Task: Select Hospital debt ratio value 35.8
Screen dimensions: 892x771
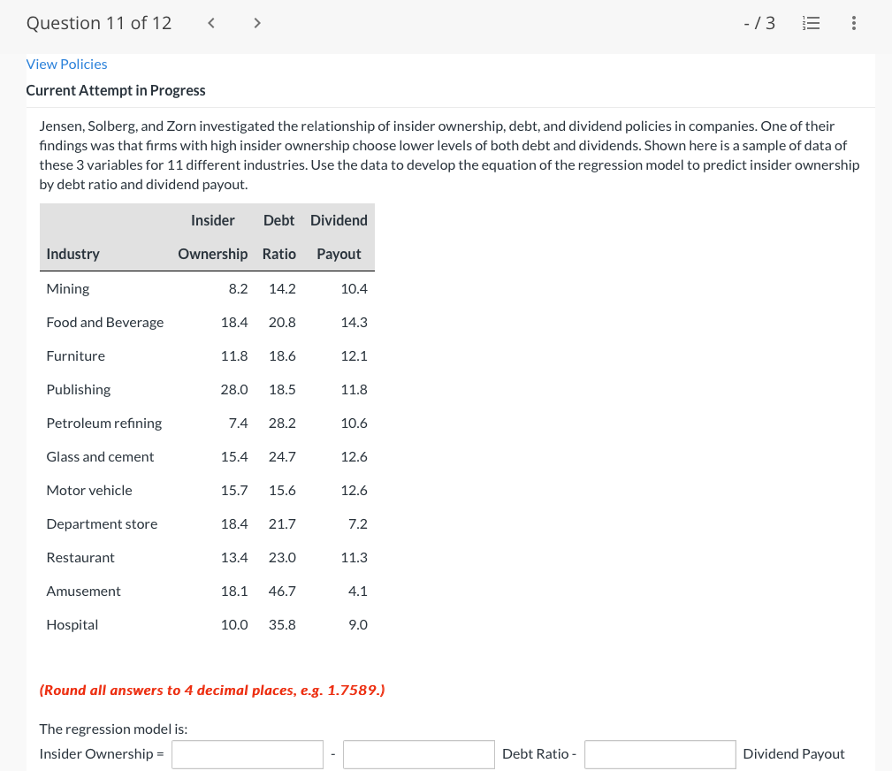Action: coord(282,624)
